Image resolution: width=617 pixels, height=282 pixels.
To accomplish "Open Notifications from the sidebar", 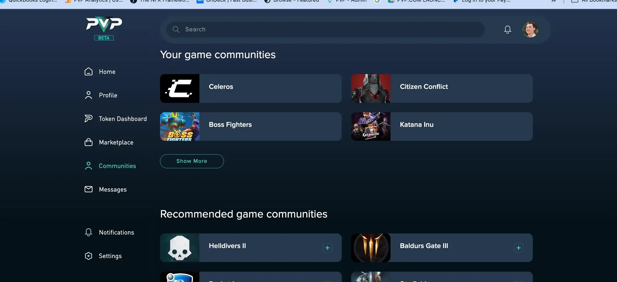I will click(116, 232).
